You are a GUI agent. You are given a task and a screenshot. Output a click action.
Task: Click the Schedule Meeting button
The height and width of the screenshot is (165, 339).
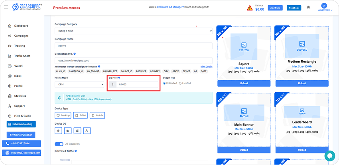pos(21,124)
